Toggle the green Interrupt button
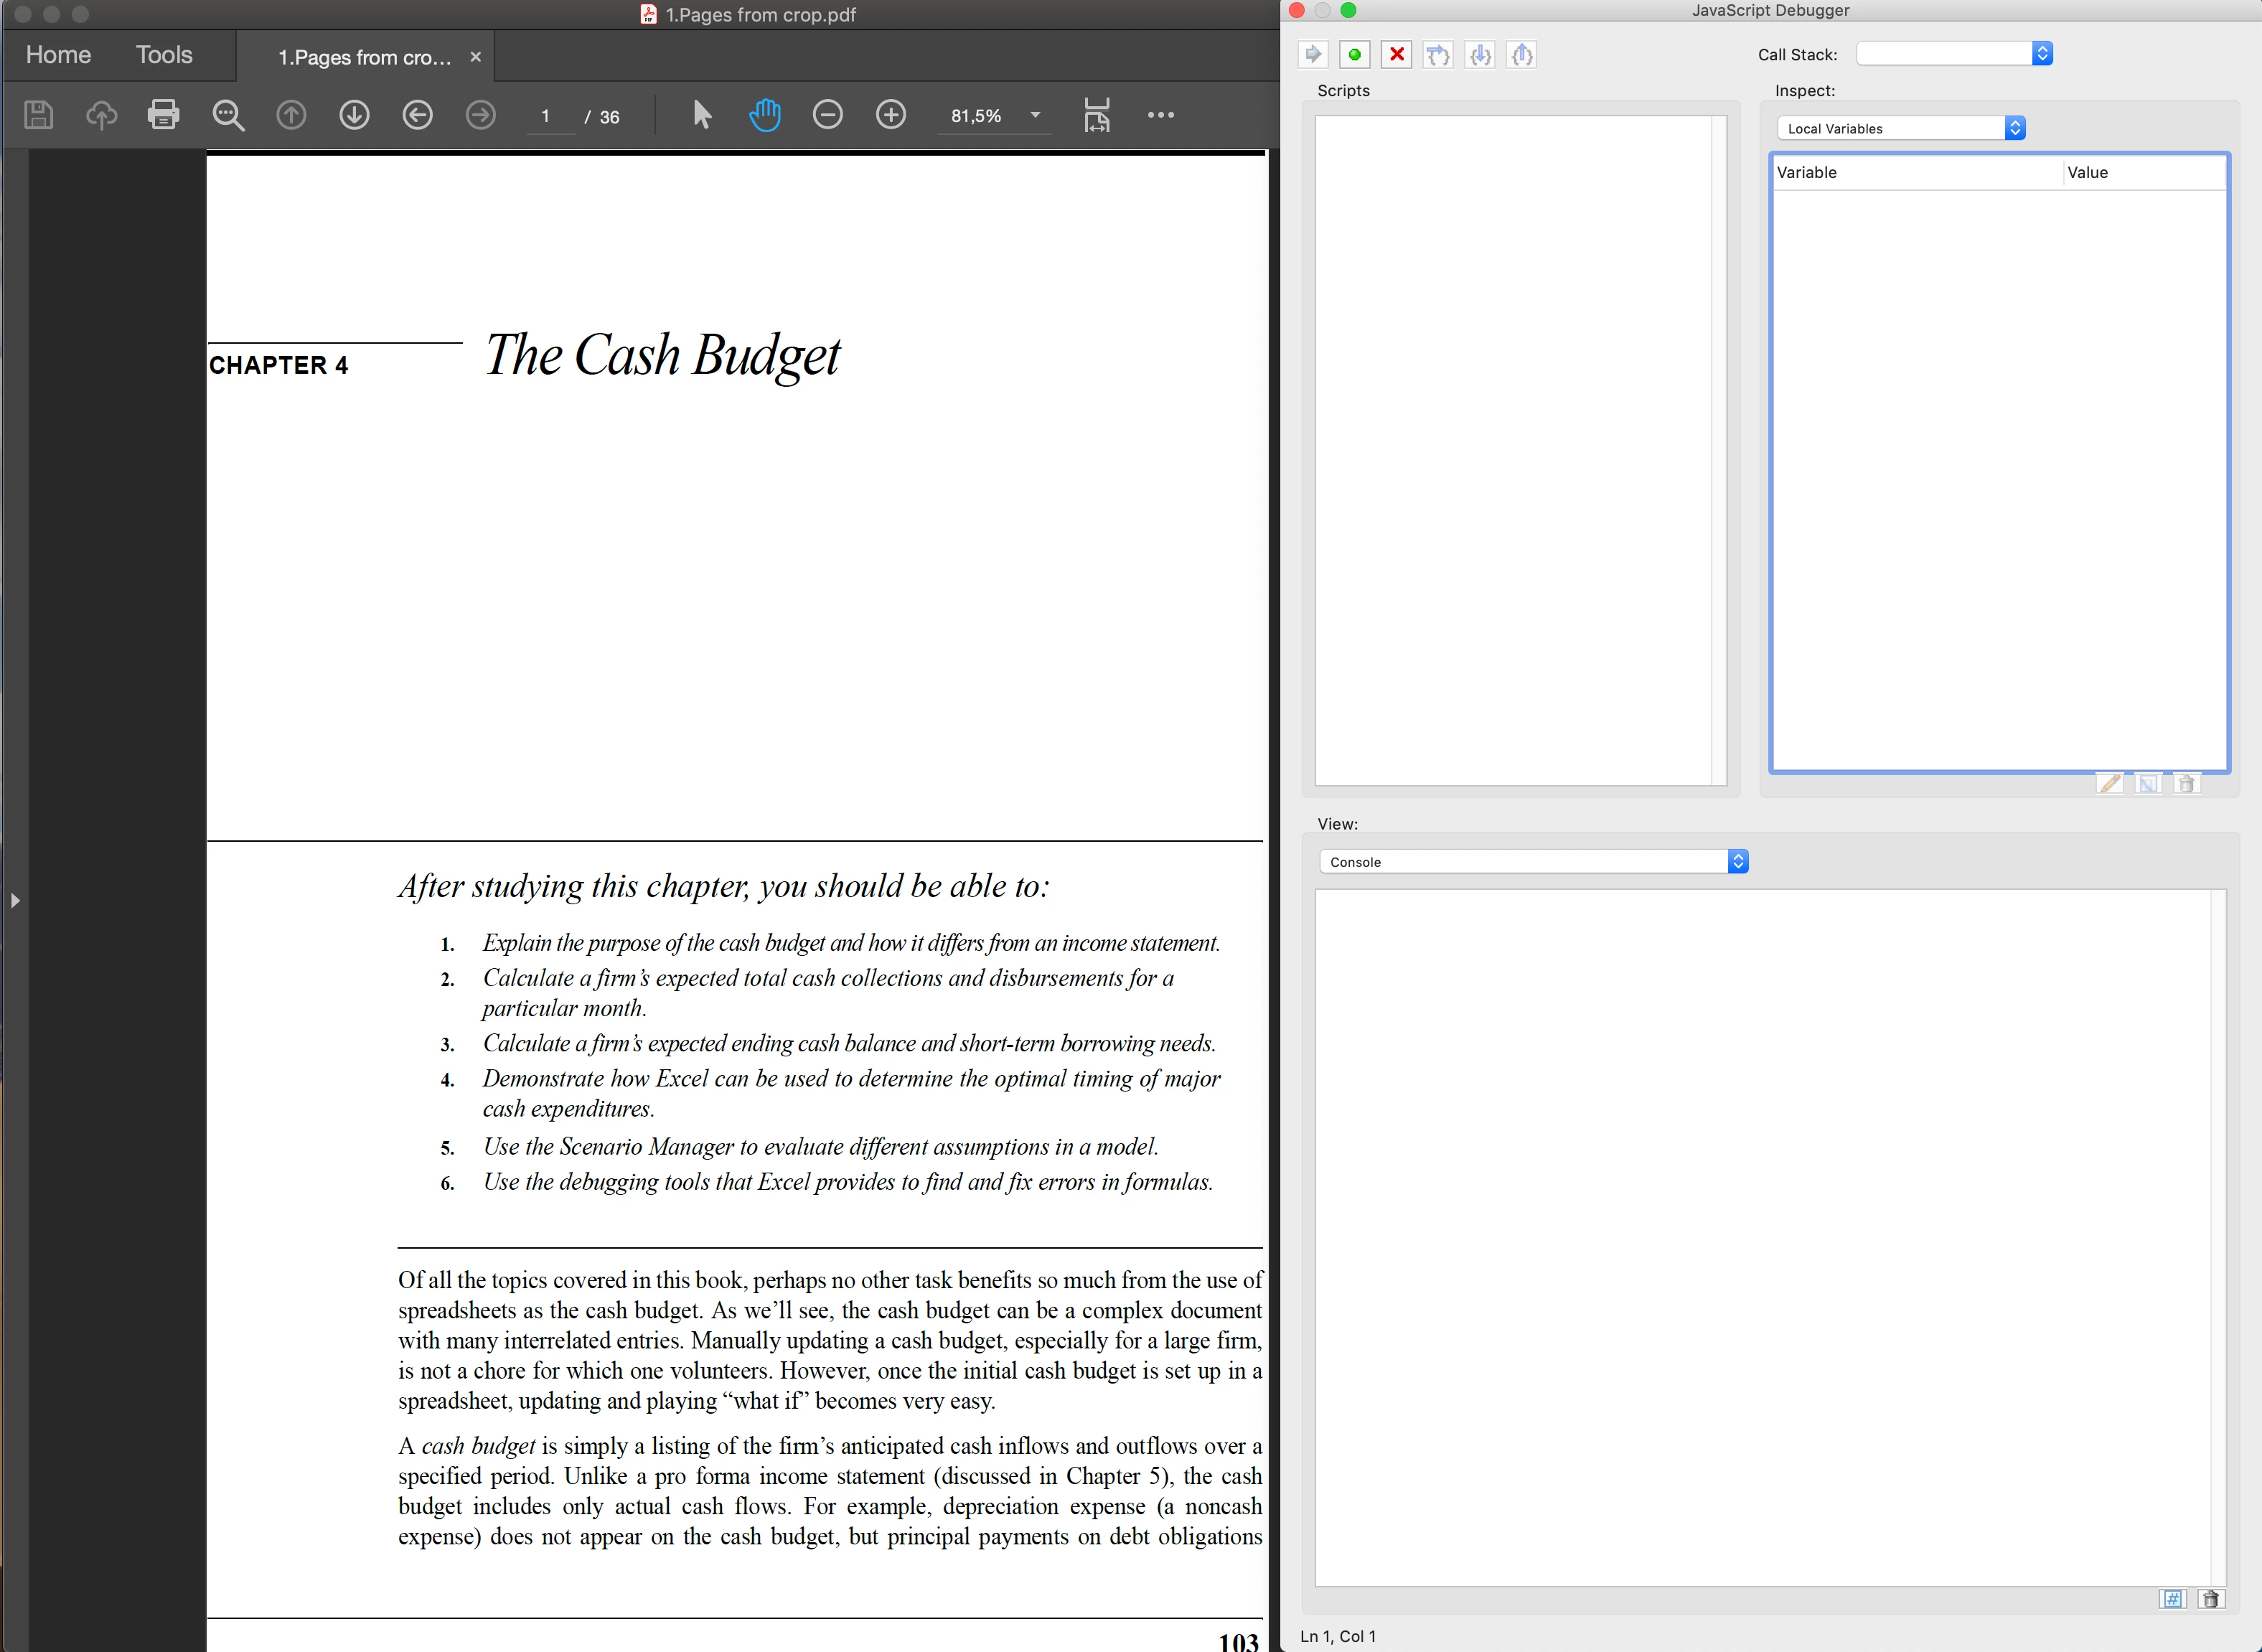This screenshot has height=1652, width=2262. tap(1355, 54)
